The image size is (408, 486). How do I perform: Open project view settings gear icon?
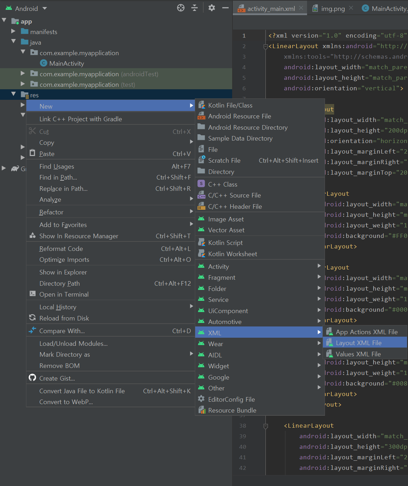coord(211,8)
